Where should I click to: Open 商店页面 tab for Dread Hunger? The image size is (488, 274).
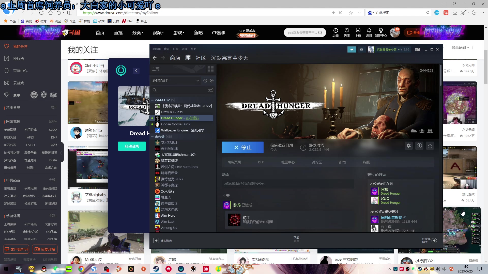coord(234,162)
